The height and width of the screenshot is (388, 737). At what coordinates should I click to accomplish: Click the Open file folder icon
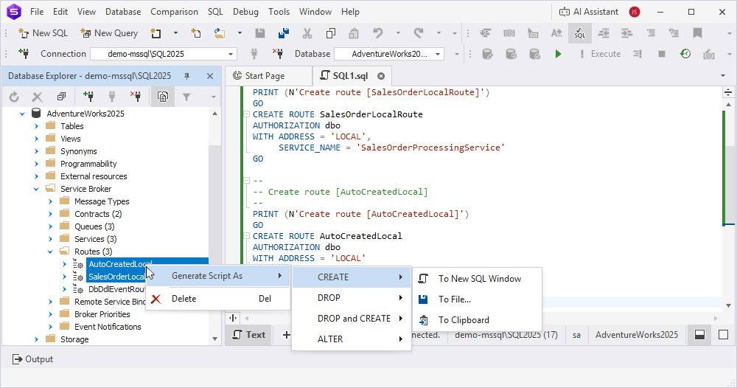point(220,33)
